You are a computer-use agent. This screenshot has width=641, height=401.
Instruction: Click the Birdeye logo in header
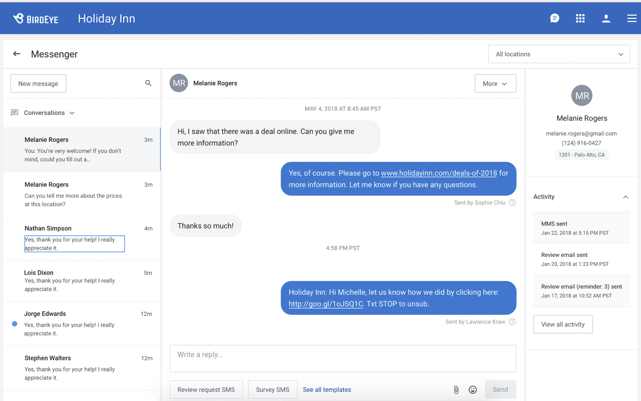(36, 19)
